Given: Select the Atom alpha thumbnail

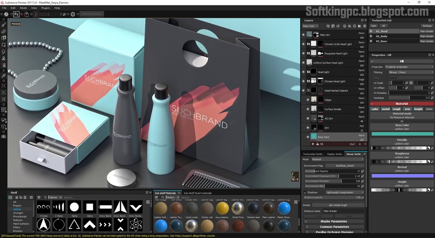Looking at the screenshot, I should [136, 225].
